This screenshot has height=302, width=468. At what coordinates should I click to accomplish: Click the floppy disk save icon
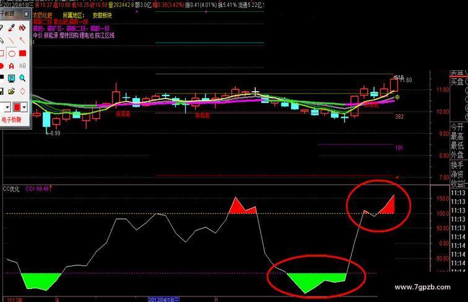point(1,91)
